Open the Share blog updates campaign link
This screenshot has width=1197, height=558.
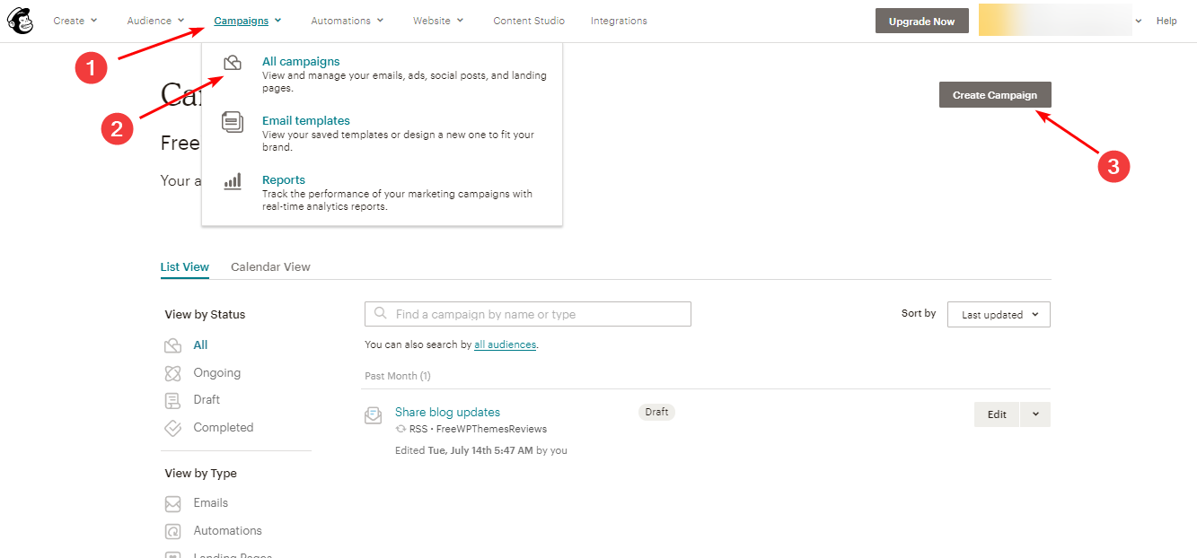pyautogui.click(x=447, y=413)
